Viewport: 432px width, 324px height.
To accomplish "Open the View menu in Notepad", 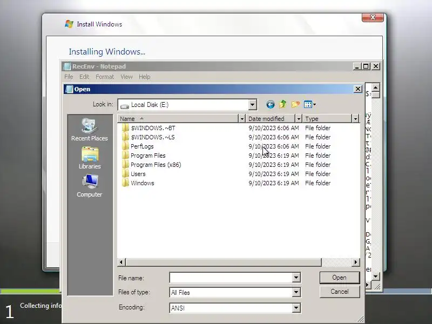I will point(126,77).
